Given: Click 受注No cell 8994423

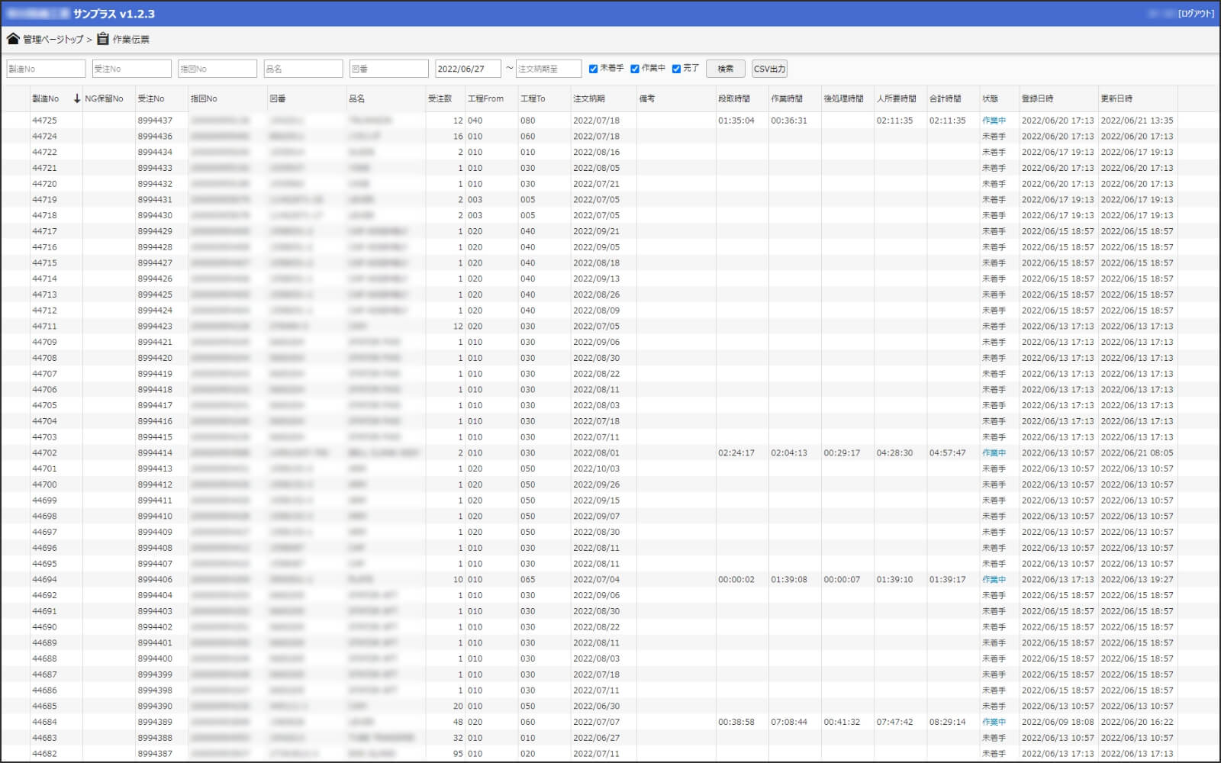Looking at the screenshot, I should pyautogui.click(x=155, y=327).
